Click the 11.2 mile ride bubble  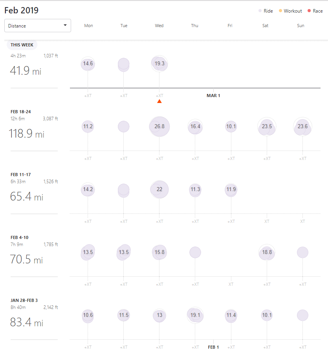[88, 127]
